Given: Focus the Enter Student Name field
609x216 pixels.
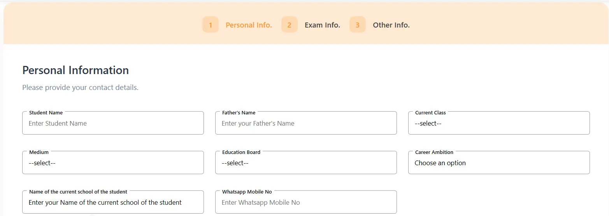Looking at the screenshot, I should (x=113, y=123).
